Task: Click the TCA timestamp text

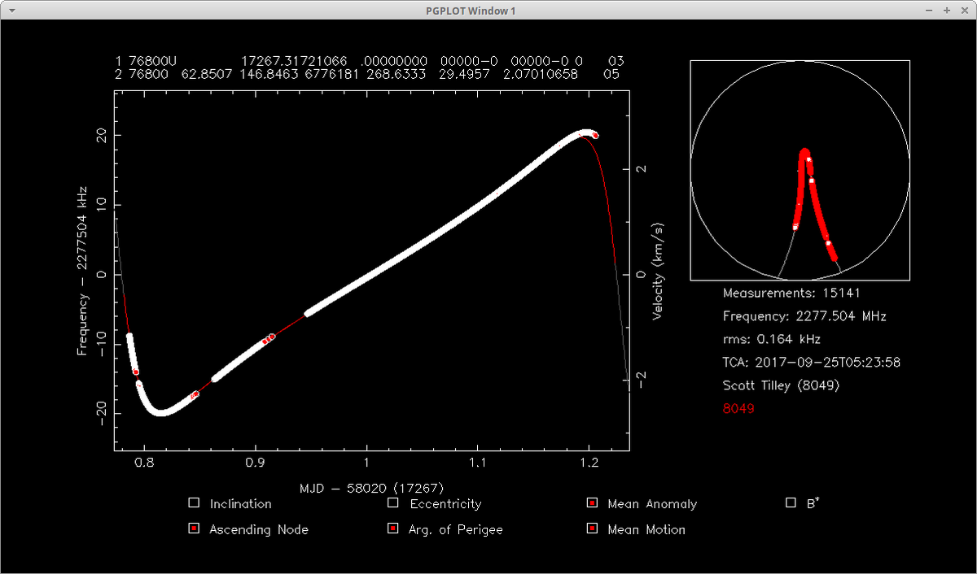Action: (x=811, y=363)
